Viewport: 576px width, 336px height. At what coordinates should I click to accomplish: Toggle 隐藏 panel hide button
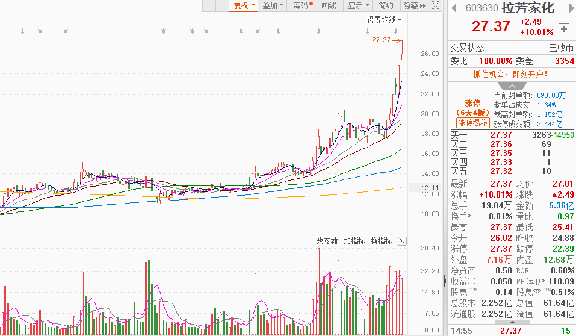point(414,5)
